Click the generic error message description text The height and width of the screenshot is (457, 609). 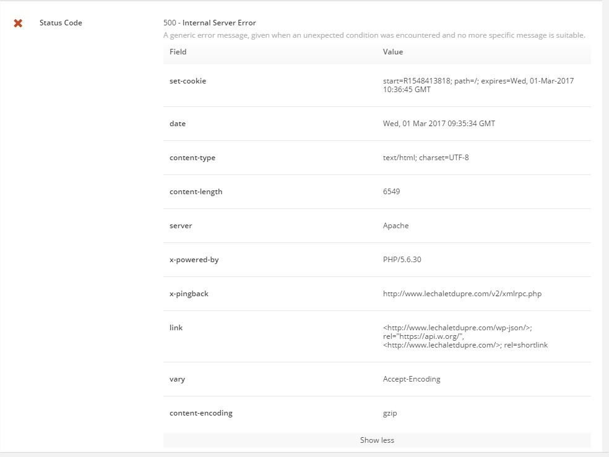click(x=374, y=35)
